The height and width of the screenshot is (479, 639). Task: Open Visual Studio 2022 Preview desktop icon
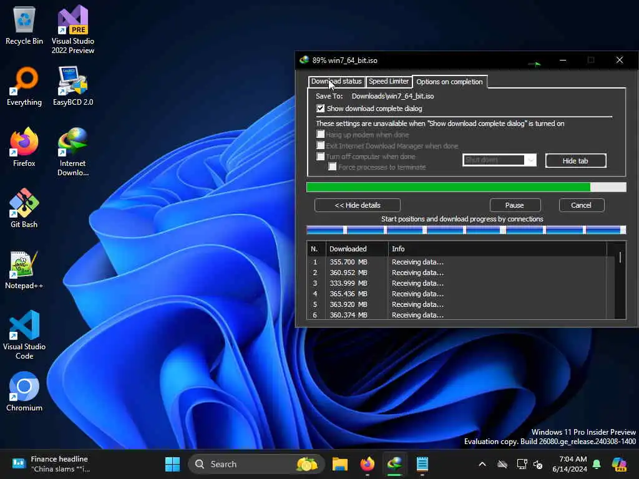coord(73,29)
